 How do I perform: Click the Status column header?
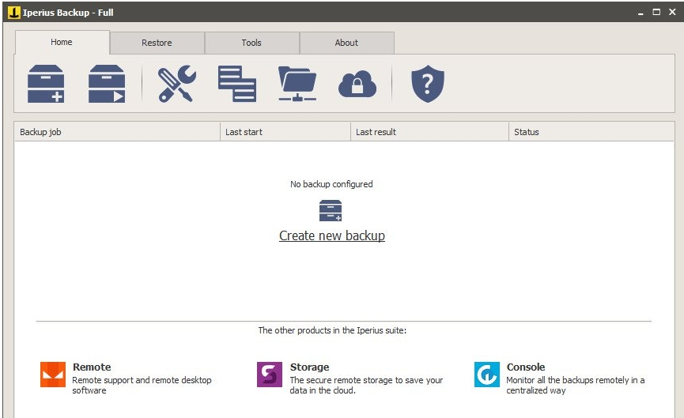(591, 132)
